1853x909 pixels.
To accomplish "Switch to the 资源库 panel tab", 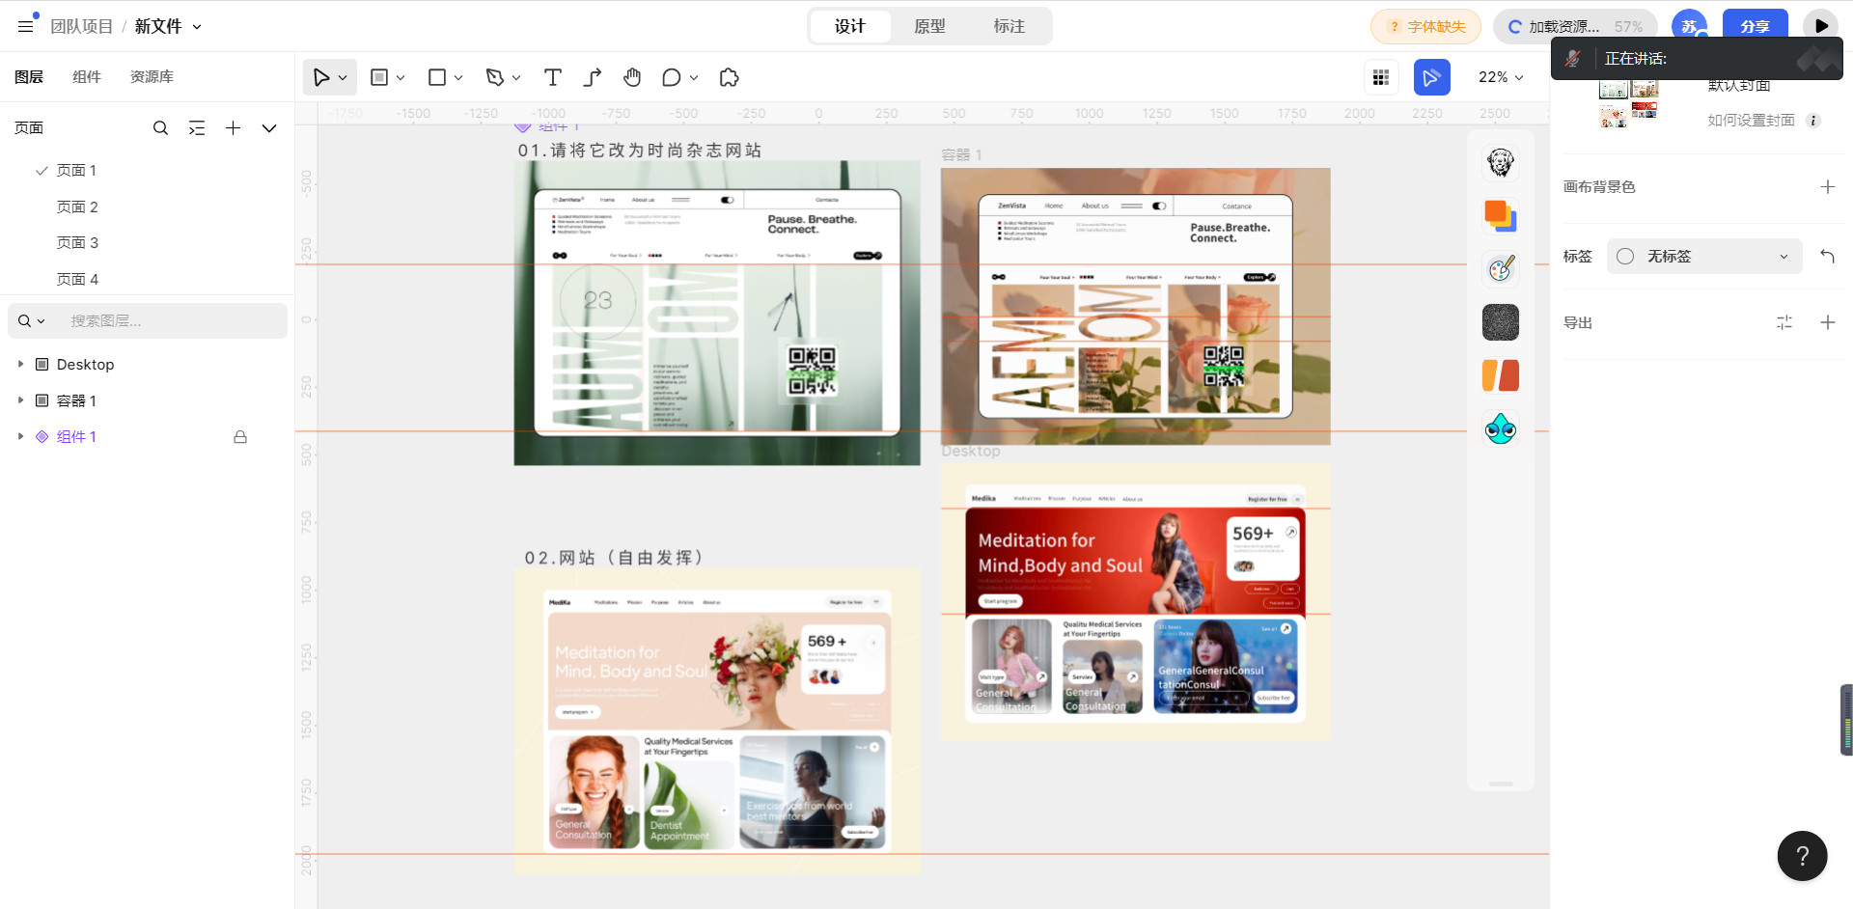I will tap(152, 77).
